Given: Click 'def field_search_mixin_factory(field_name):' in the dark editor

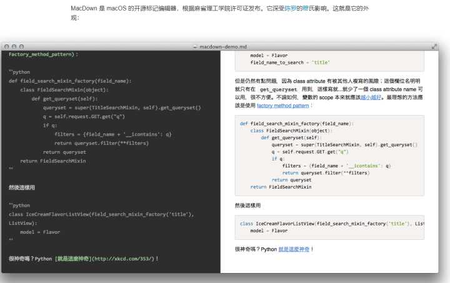Looking at the screenshot, I should tap(70, 81).
